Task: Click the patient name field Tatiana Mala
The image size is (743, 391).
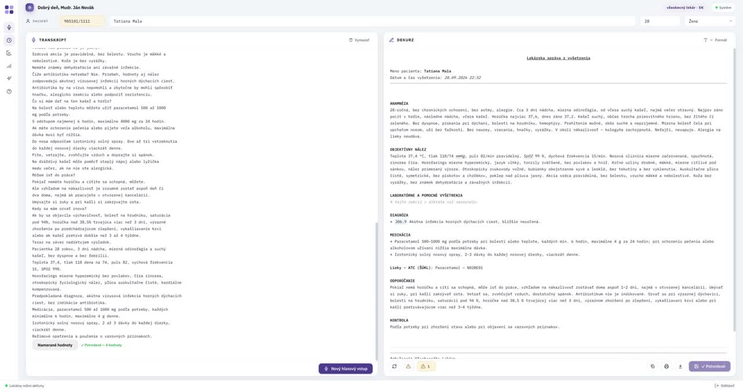Action: click(373, 21)
